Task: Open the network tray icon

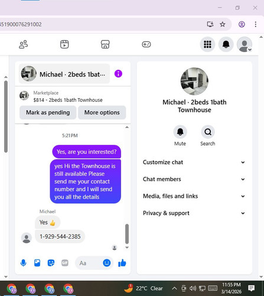Action: [202, 288]
